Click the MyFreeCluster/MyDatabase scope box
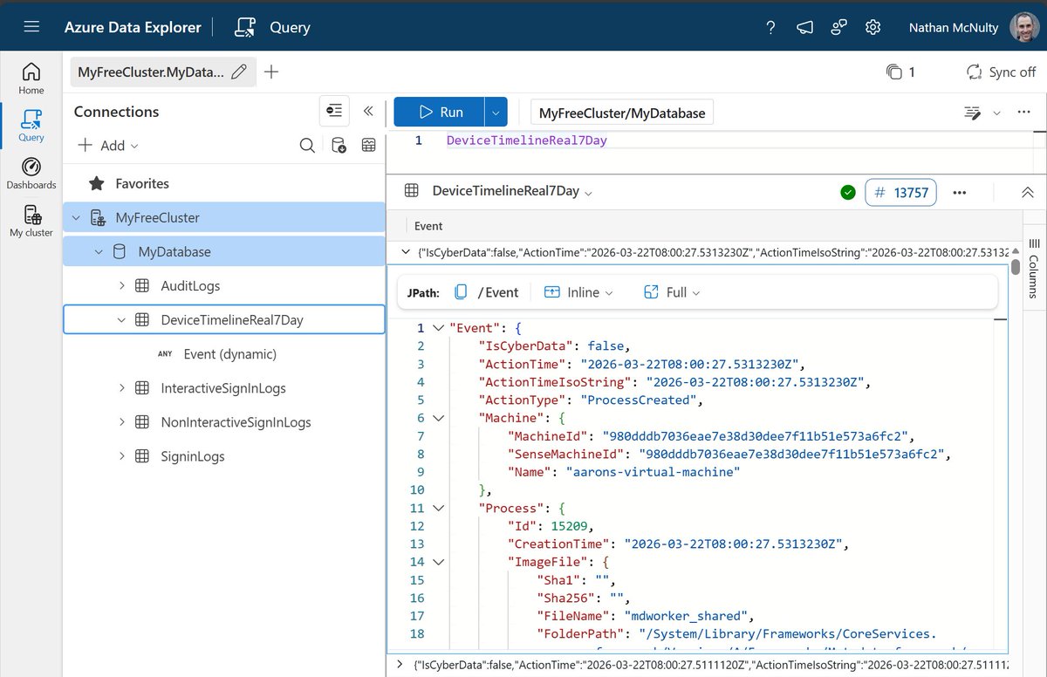This screenshot has height=677, width=1047. click(622, 113)
